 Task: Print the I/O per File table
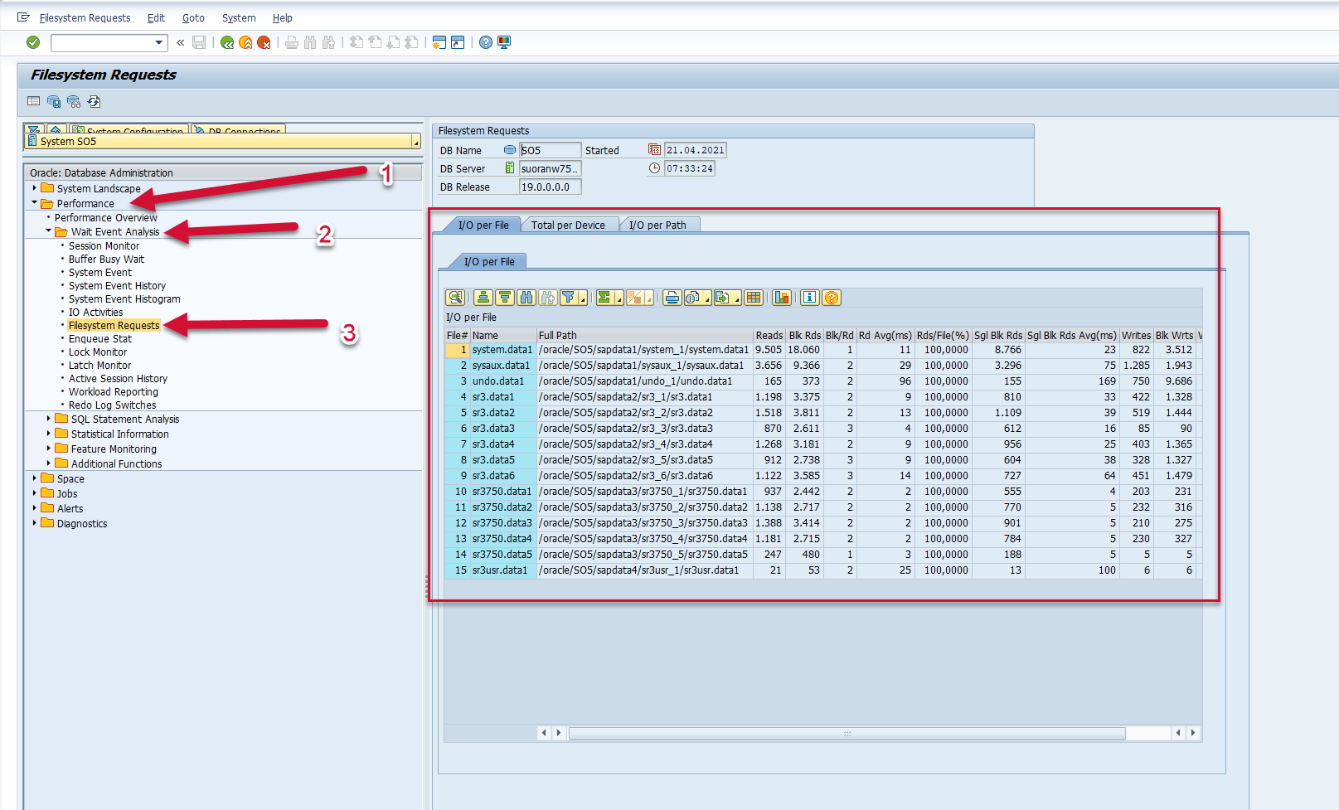[x=672, y=298]
